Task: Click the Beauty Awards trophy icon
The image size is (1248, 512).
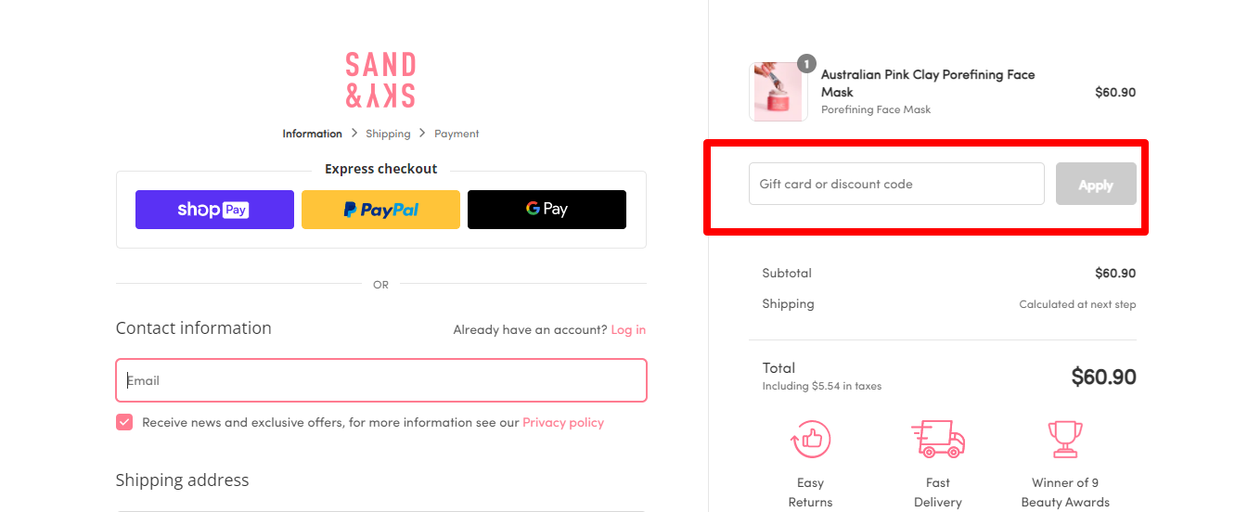Action: pos(1065,439)
